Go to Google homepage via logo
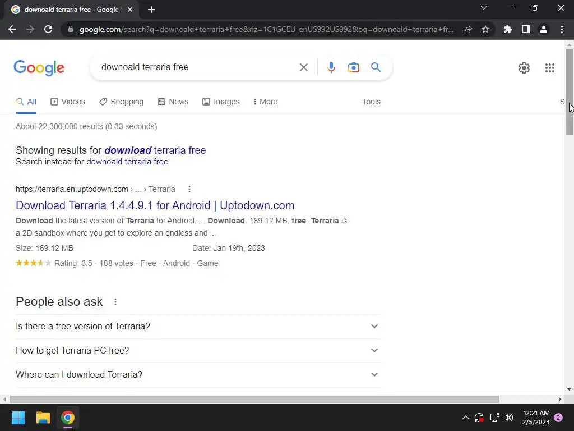 coord(39,68)
